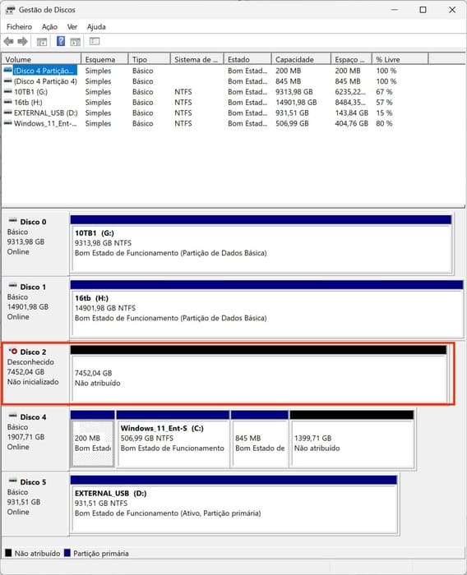Select the EXTERNAL_USB (D:) volume in the list
467x575 pixels.
pyautogui.click(x=45, y=113)
